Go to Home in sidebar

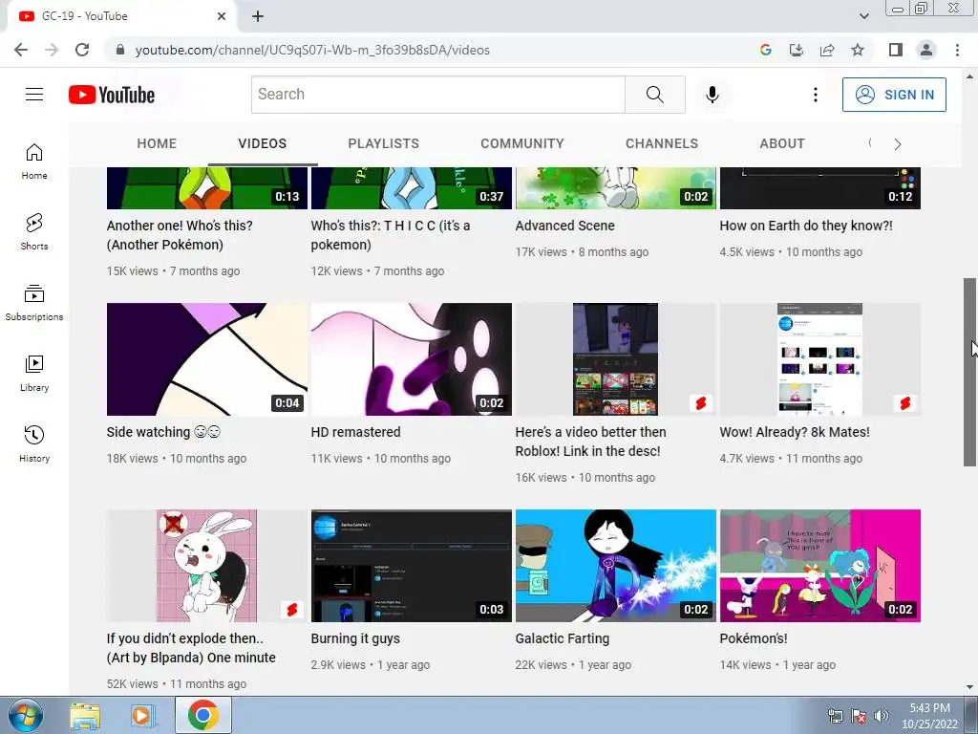click(34, 162)
